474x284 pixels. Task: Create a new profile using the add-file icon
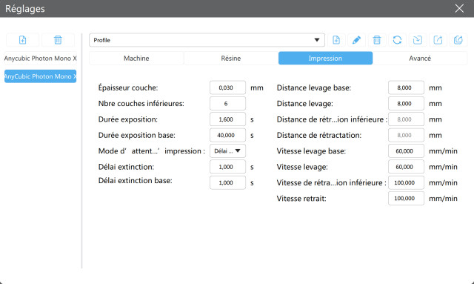point(336,40)
